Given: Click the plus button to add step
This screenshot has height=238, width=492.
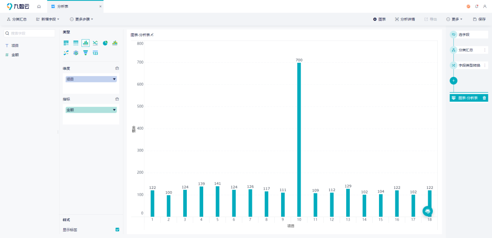Looking at the screenshot, I should pos(453,81).
